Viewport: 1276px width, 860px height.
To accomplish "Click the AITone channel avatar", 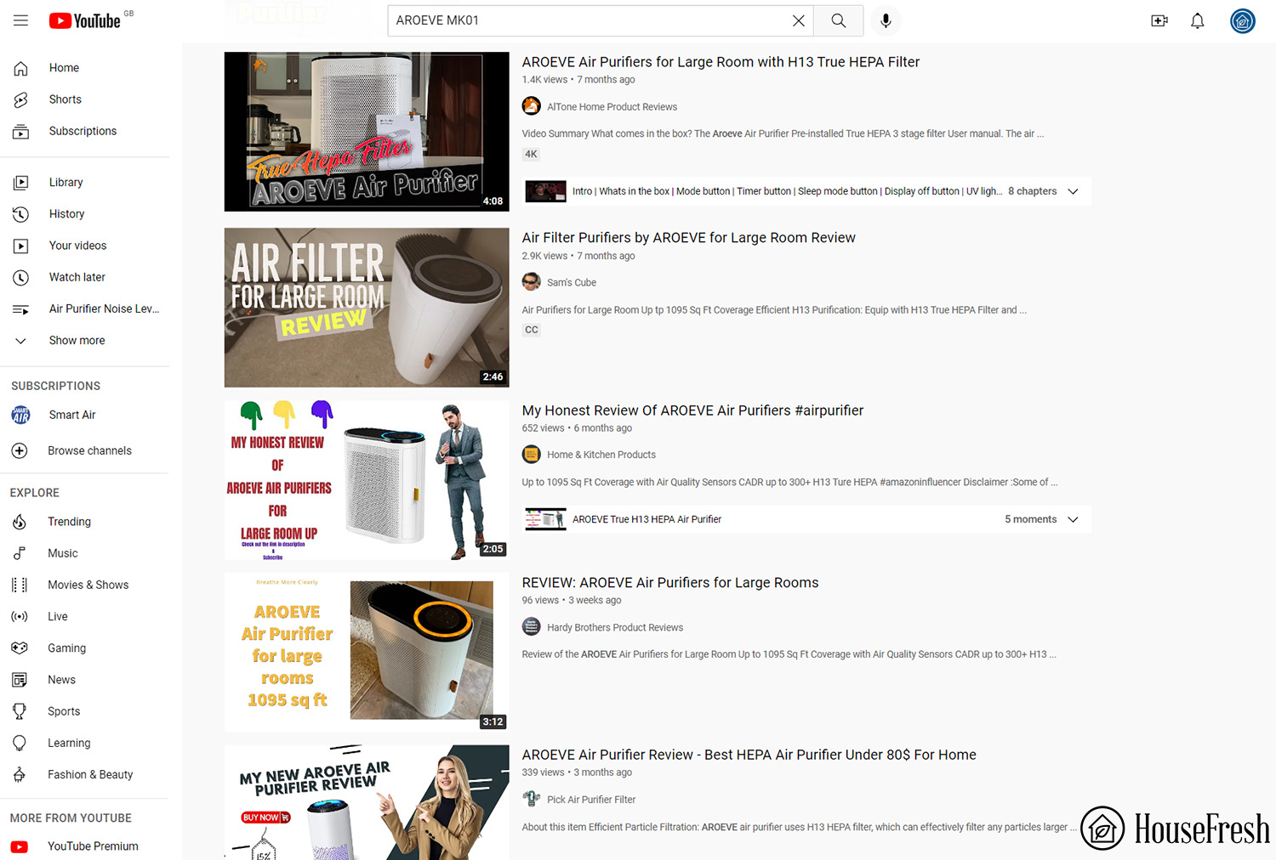I will [532, 106].
